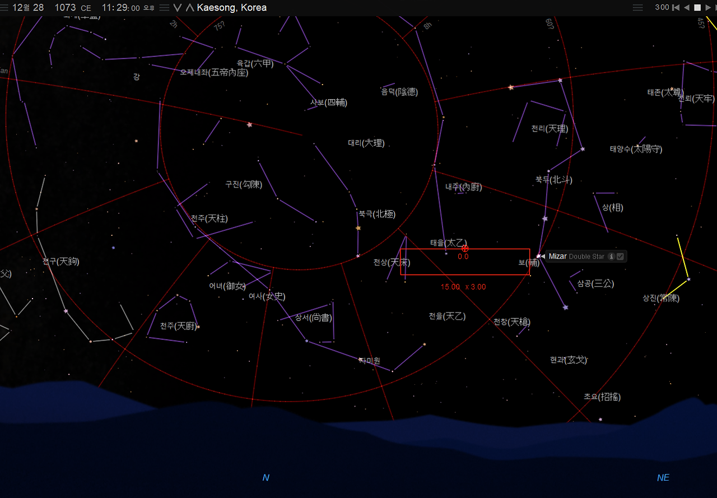Screen dimensions: 717x498
Task: Select the 상서(尙書) label
Action: 314,318
